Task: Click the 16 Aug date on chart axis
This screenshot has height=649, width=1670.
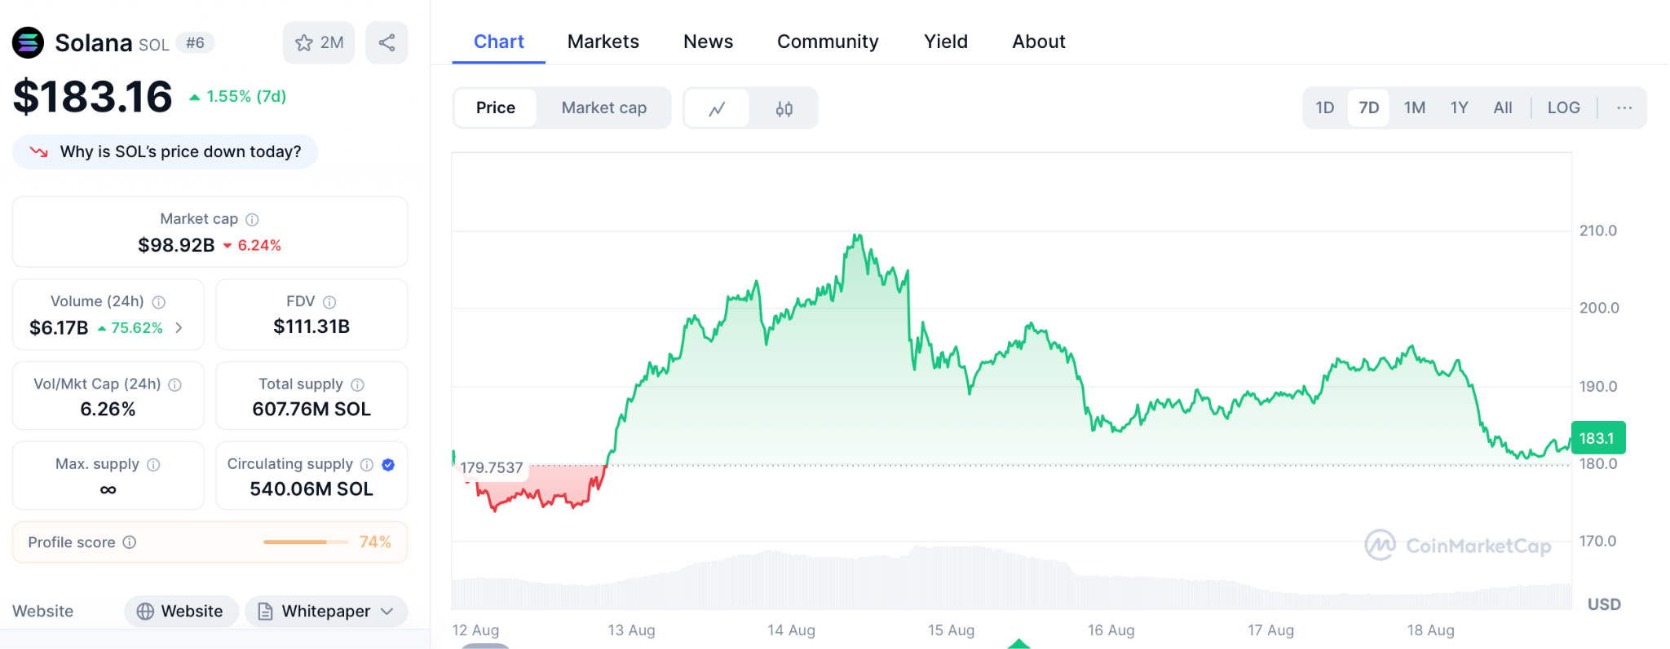Action: tap(1111, 630)
